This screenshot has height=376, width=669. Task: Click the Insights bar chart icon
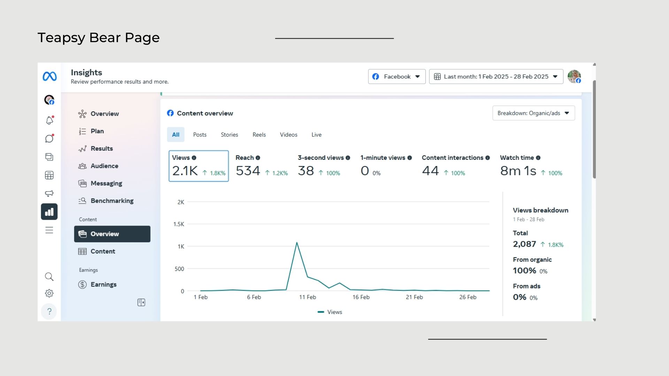(x=49, y=212)
